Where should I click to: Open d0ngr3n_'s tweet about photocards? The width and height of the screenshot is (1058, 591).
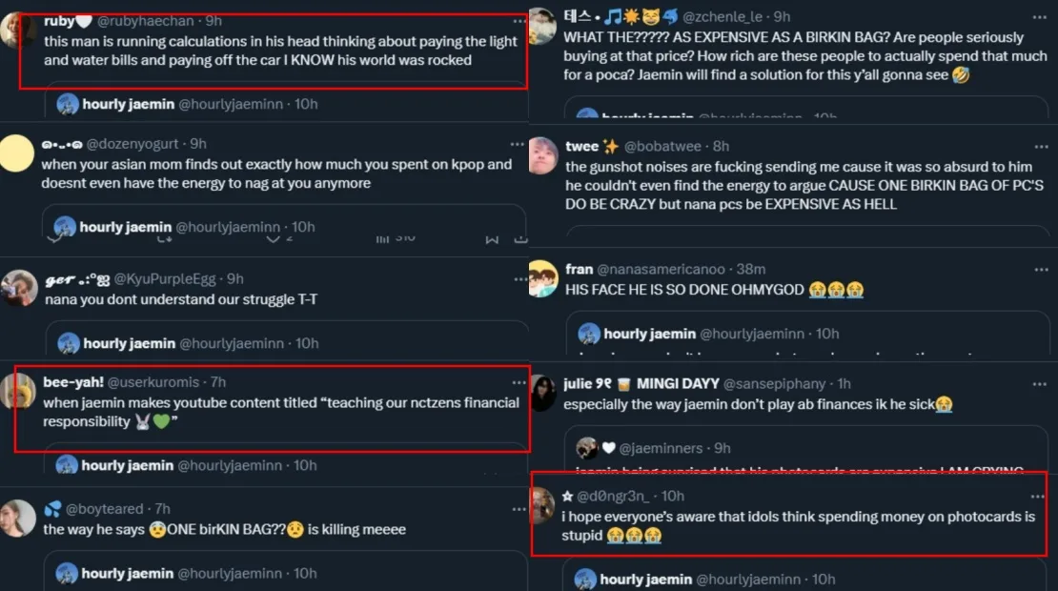pyautogui.click(x=797, y=526)
